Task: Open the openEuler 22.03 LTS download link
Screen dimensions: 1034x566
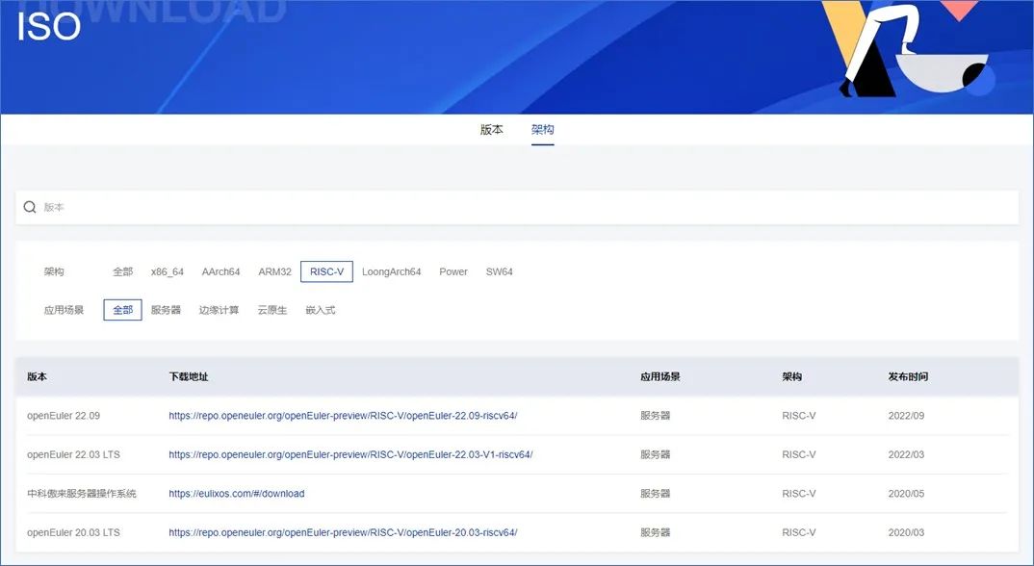Action: 351,454
